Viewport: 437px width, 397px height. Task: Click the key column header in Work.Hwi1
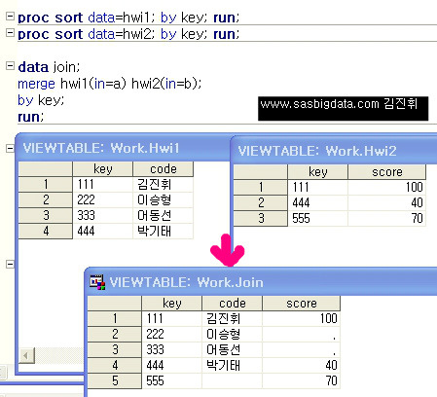(x=103, y=169)
